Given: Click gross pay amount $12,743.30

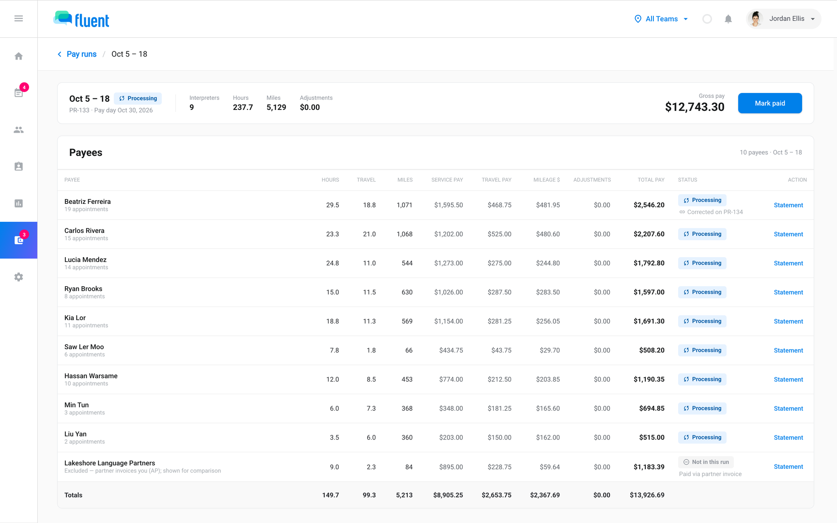Looking at the screenshot, I should click(695, 107).
